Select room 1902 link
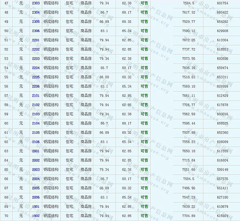The image size is (240, 221). [36, 216]
